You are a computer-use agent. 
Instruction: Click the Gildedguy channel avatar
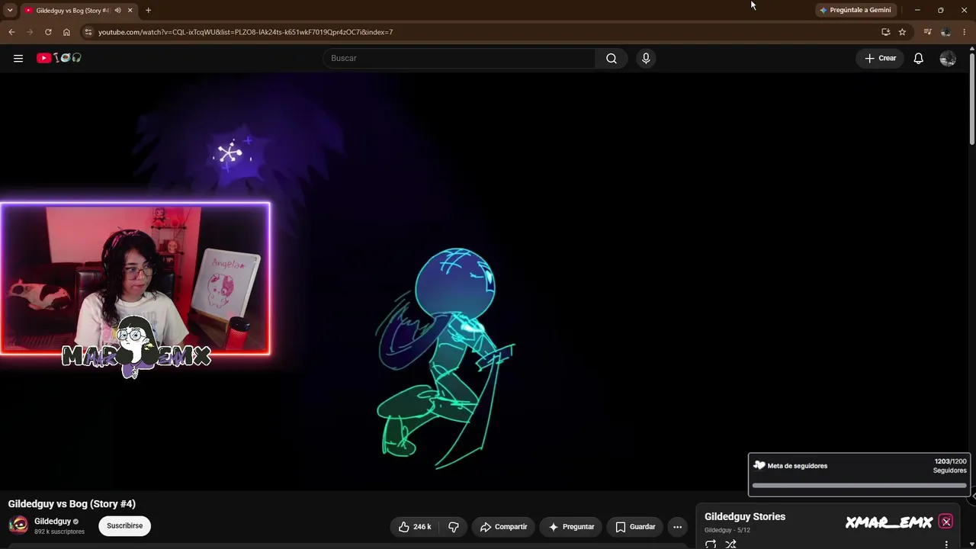[x=18, y=525]
